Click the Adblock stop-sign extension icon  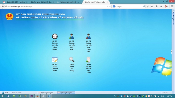(x=166, y=6)
